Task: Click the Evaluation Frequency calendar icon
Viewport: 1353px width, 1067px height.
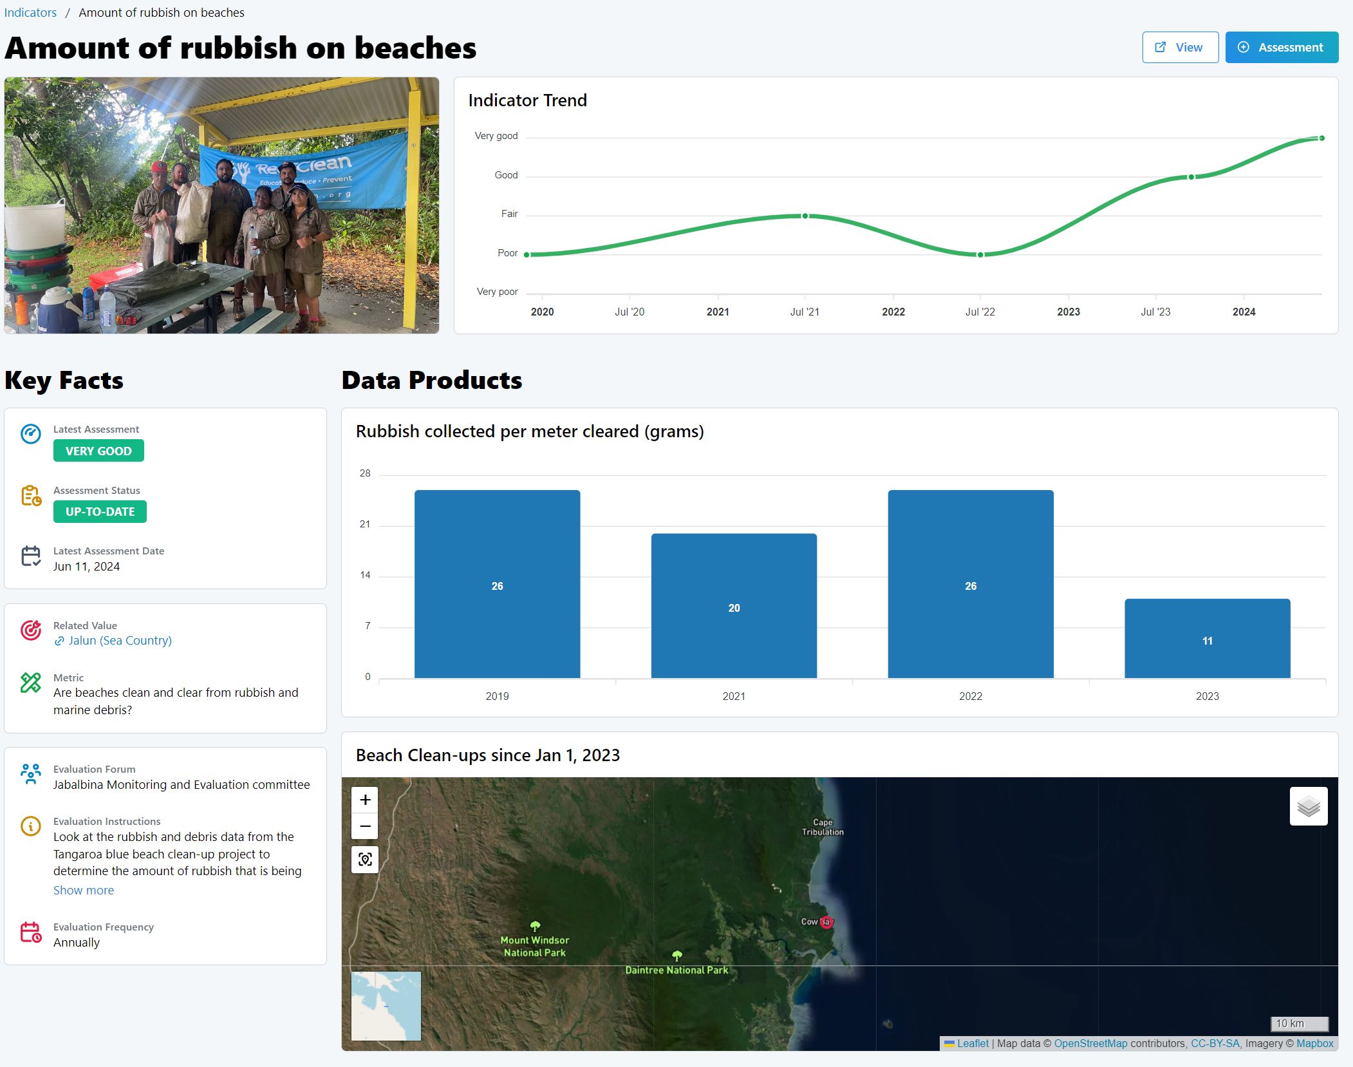Action: point(31,932)
